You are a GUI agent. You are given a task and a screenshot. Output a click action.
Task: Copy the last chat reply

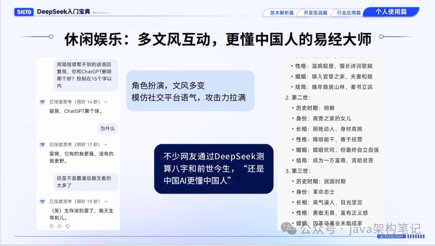click(52, 226)
